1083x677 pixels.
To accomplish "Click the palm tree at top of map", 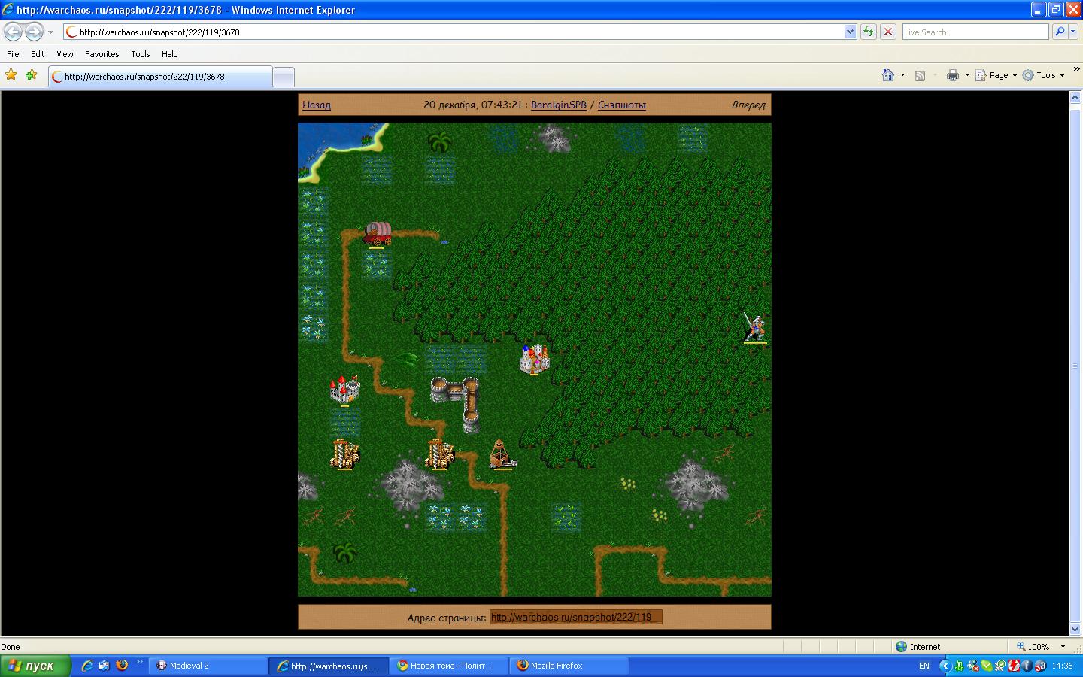I will [x=439, y=141].
